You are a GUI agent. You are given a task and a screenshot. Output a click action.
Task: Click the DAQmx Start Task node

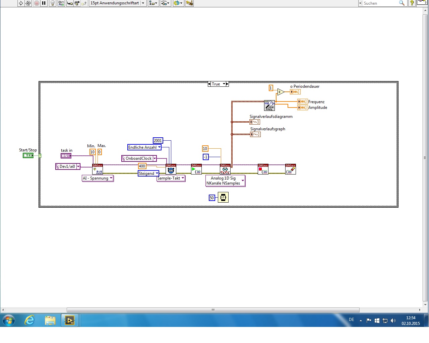click(x=196, y=169)
